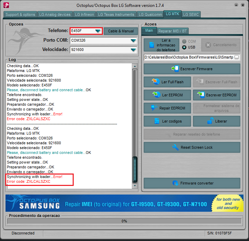This screenshot has height=241, width=249.
Task: Open the Velocidade baud rate dropdown
Action: coord(133,50)
